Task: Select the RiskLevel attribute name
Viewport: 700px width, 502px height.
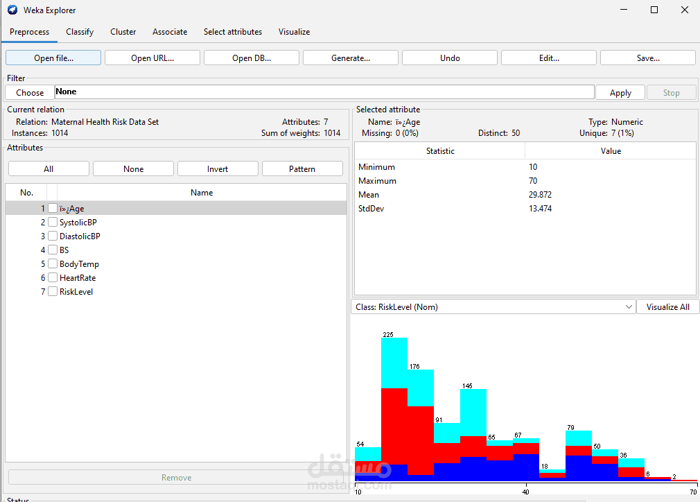Action: coord(76,292)
